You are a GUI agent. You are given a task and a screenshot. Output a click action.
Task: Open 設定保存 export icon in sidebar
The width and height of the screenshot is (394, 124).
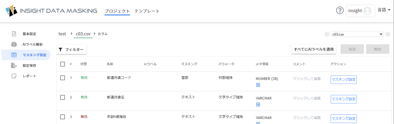click(x=14, y=65)
